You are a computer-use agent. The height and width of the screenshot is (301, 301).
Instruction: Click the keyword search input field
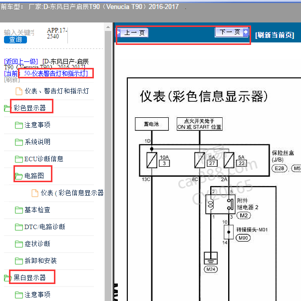19,32
